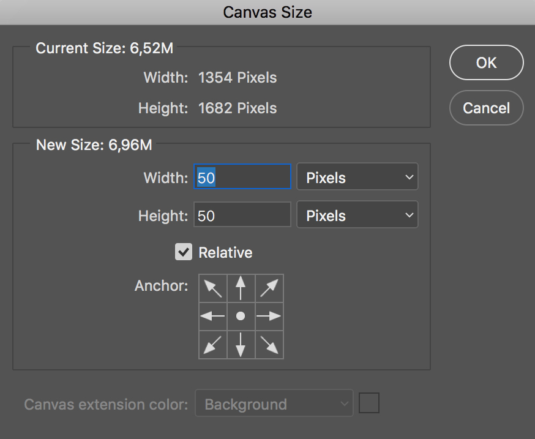Click inside the Height value field

tap(242, 214)
